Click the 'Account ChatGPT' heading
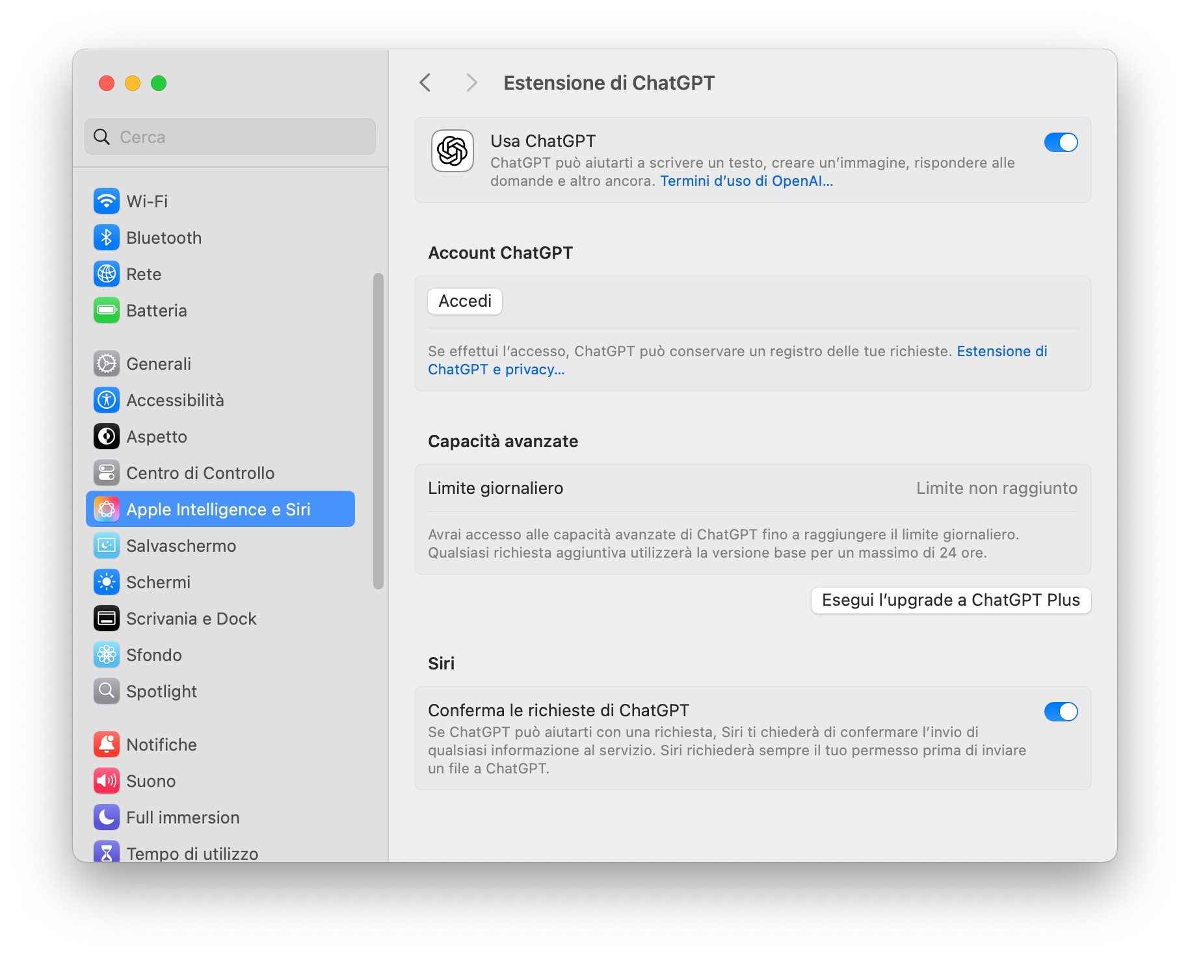The image size is (1190, 958). click(501, 253)
